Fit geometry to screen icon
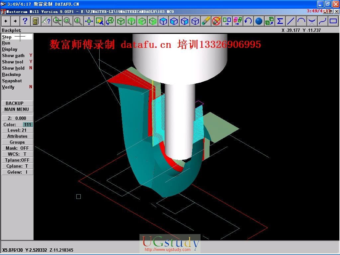This screenshot has height=255, width=340. coord(89,21)
